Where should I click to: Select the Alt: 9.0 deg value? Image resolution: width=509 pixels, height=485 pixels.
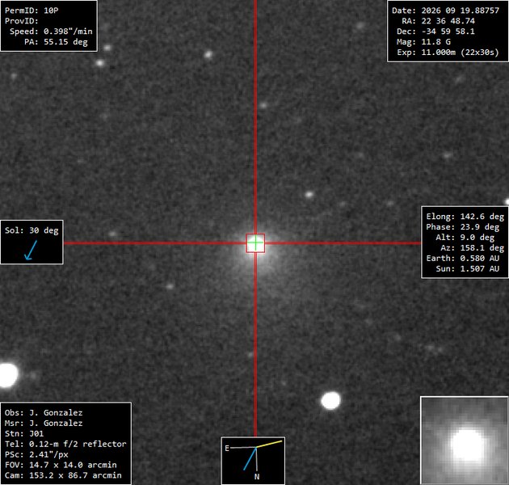pos(465,237)
